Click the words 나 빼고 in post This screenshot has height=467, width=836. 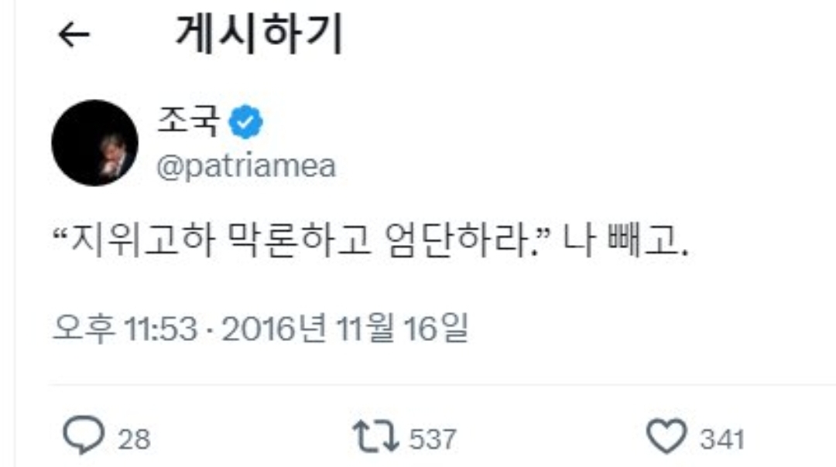point(622,240)
